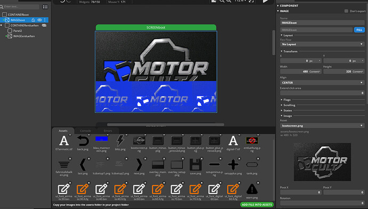Screen dimensions: 368x209
Task: Toggle the hierarchy list view icon
Action: pyautogui.click(x=45, y=7)
